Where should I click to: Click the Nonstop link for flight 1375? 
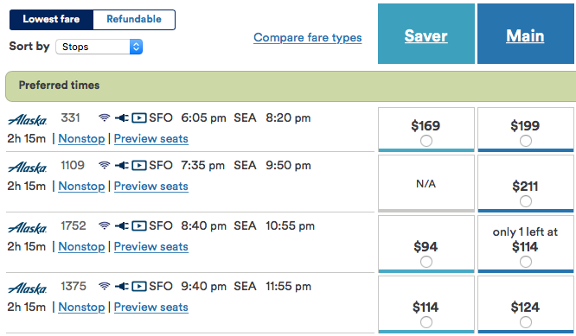pos(81,307)
